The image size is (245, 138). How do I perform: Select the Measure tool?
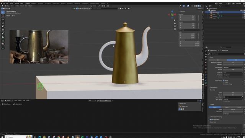[x=3, y=37]
